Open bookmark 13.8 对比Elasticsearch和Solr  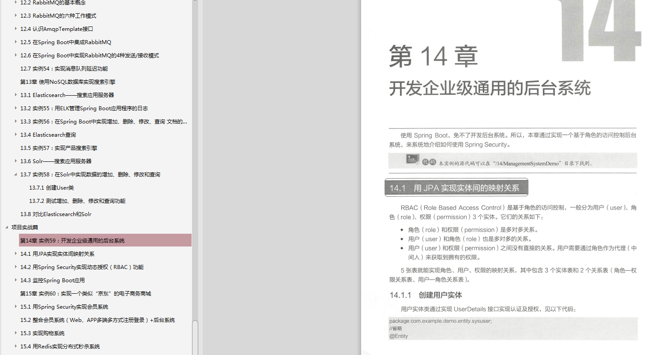point(56,214)
